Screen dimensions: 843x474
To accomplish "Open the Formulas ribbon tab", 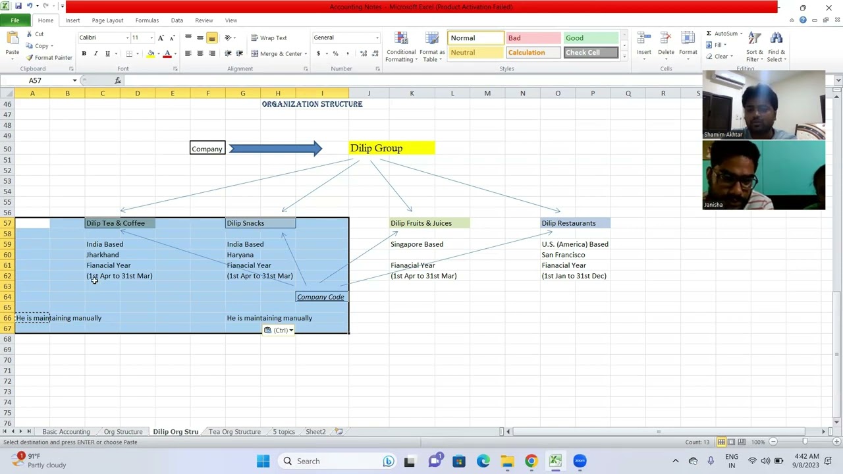I will (x=147, y=20).
